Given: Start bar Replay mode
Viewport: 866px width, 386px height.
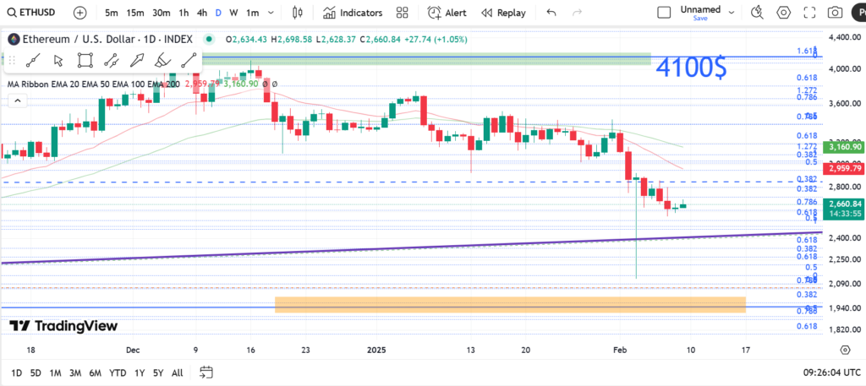Looking at the screenshot, I should (503, 13).
